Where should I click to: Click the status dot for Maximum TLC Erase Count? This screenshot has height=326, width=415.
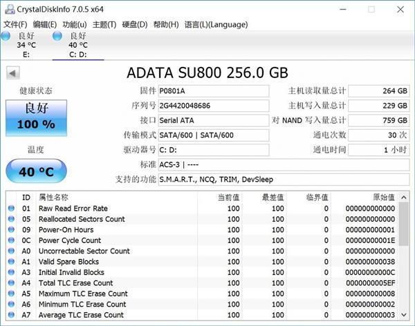pyautogui.click(x=11, y=294)
